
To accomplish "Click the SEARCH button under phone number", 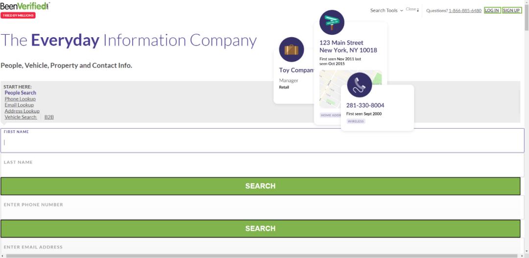I will point(261,229).
